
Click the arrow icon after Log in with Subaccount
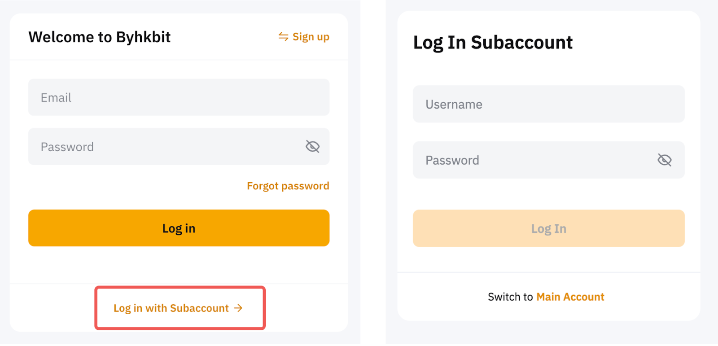[238, 308]
